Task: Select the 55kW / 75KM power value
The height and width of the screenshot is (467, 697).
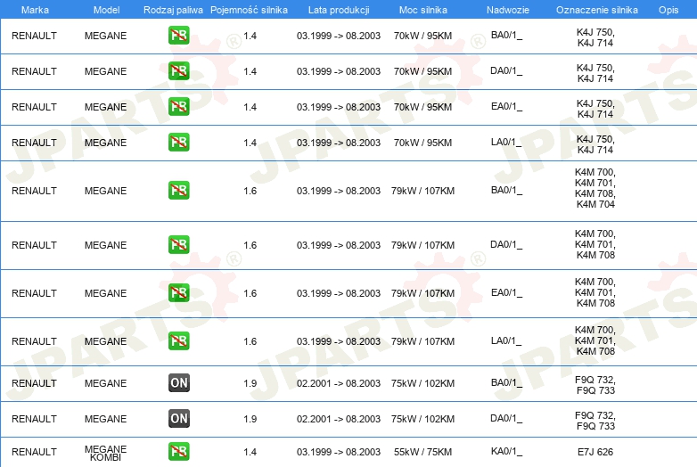Action: [x=422, y=452]
